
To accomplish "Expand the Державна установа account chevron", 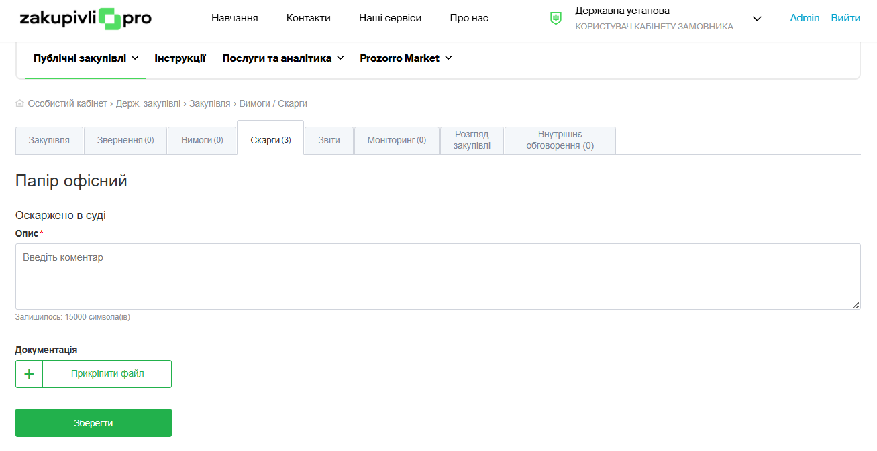I will pyautogui.click(x=757, y=19).
